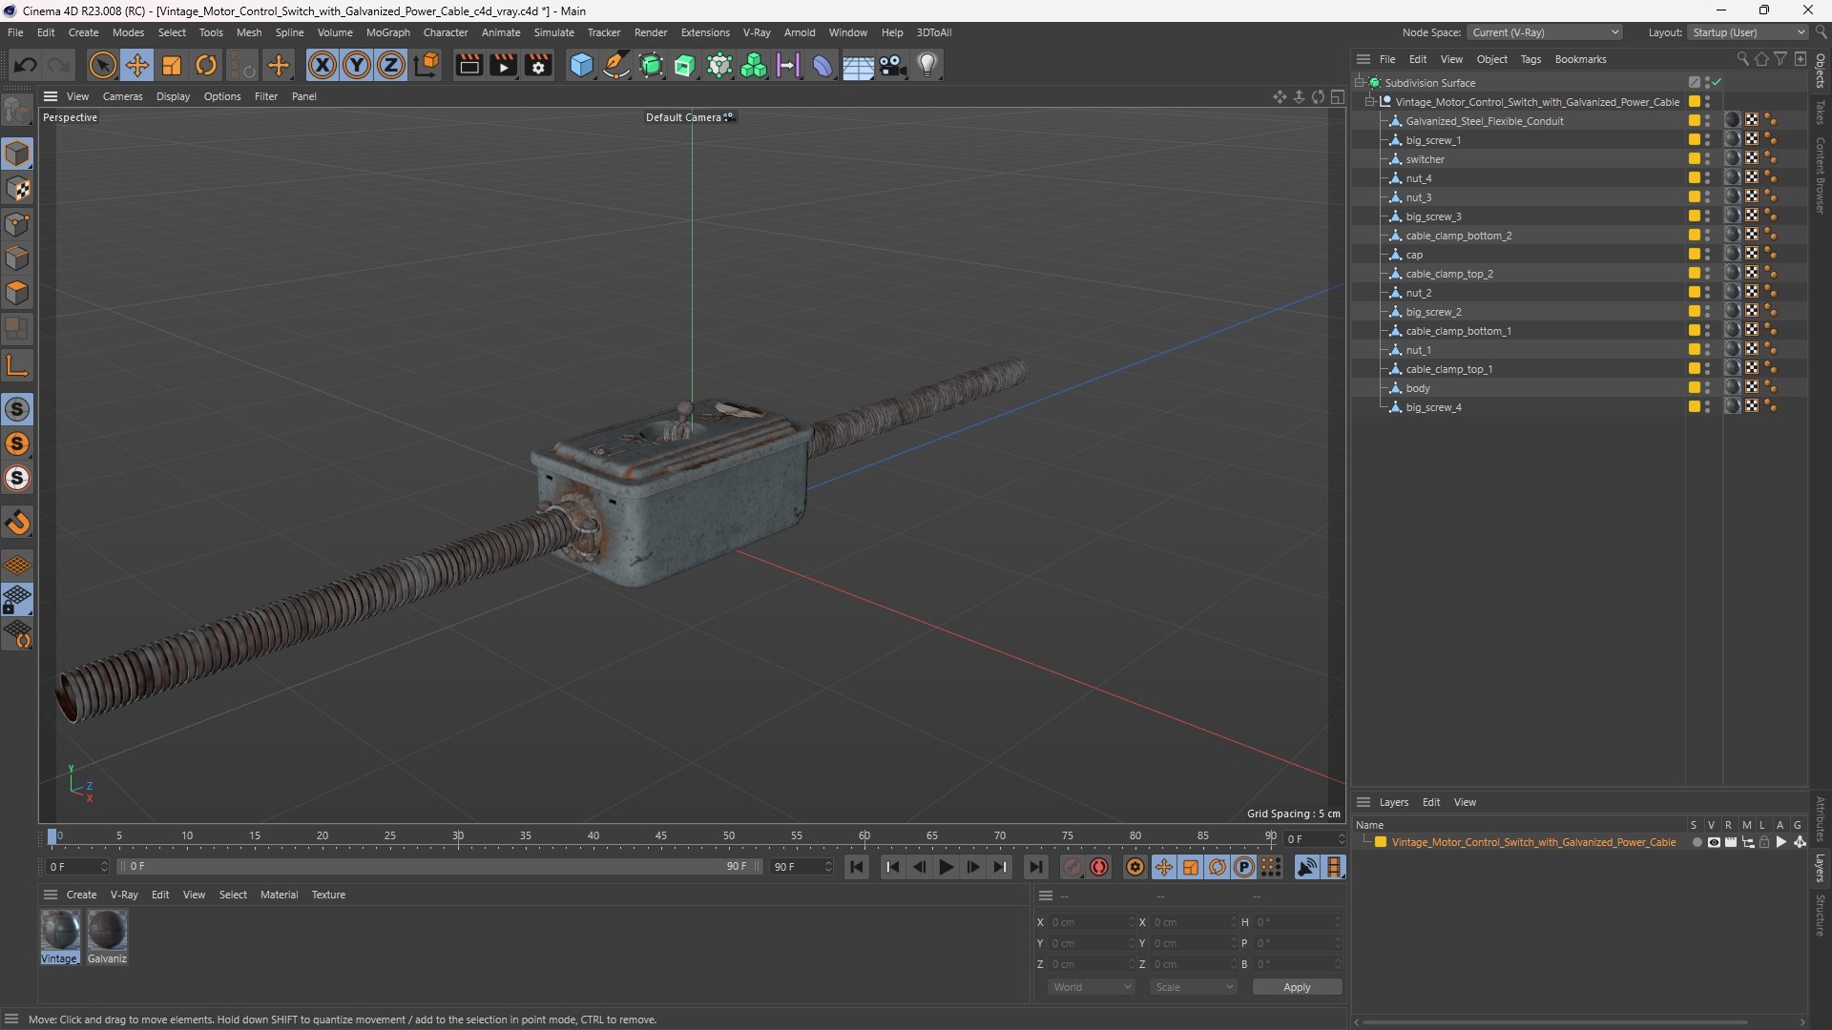Select the Rotate tool icon
This screenshot has height=1030, width=1832.
[x=206, y=65]
